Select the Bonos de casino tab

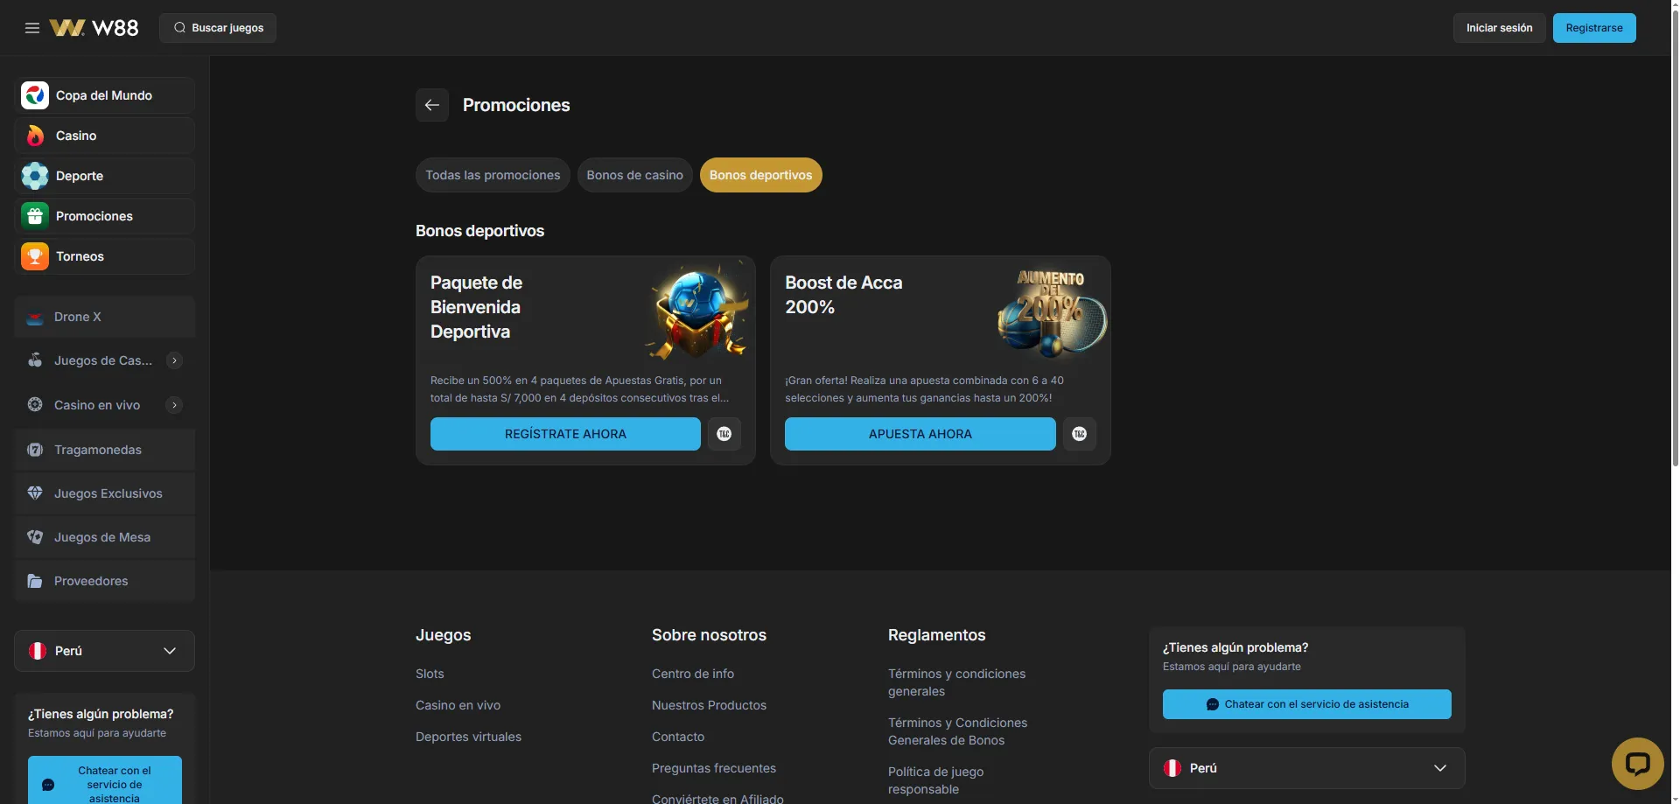(635, 175)
